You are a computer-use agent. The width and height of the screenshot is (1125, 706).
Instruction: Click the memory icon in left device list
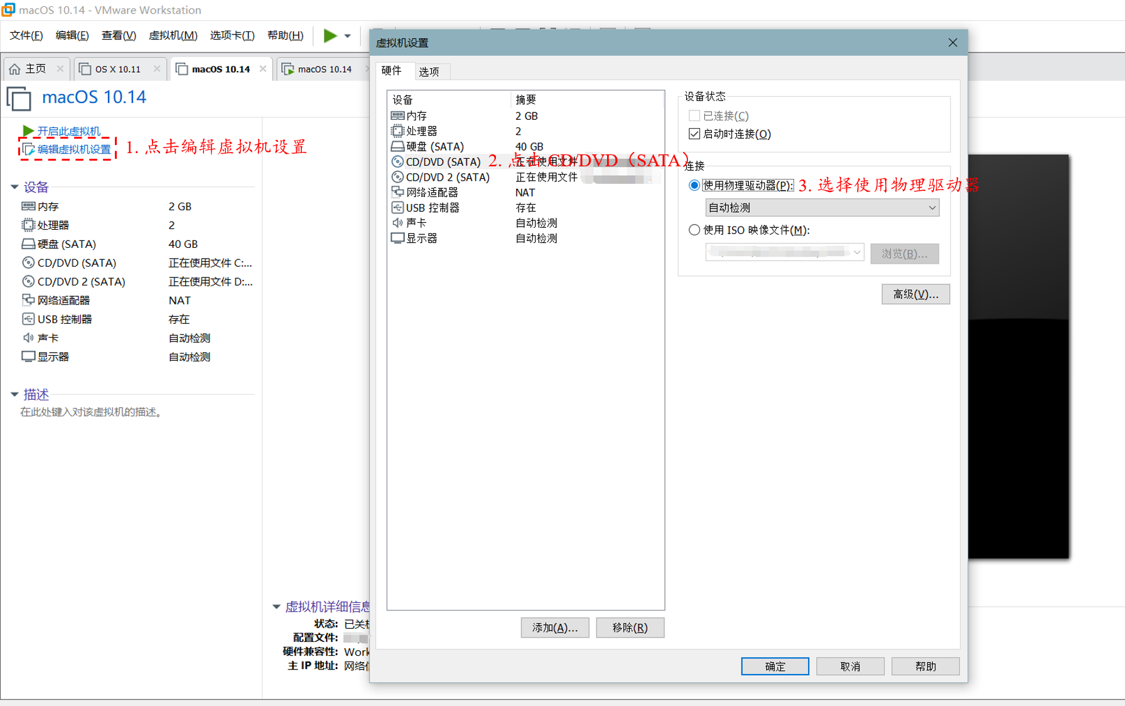pos(28,206)
